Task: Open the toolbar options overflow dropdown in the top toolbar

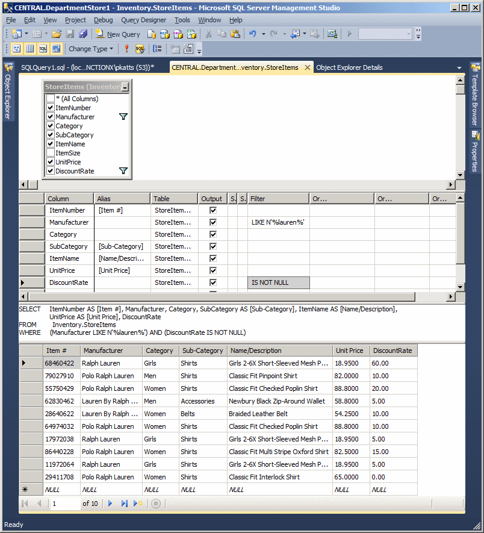Action: (x=418, y=34)
